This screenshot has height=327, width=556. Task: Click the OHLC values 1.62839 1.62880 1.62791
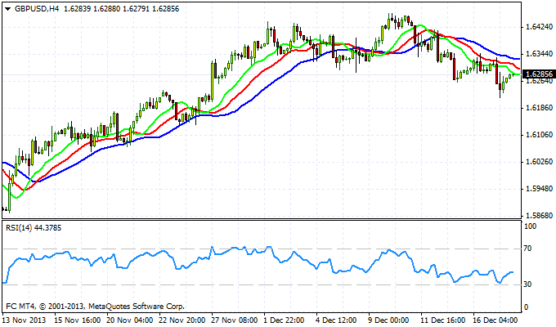click(x=107, y=9)
